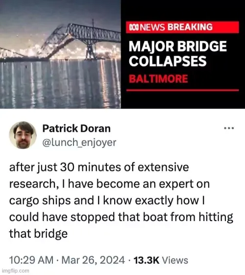Click the red line under BALTIMORE
The height and width of the screenshot is (275, 245).
point(182,90)
